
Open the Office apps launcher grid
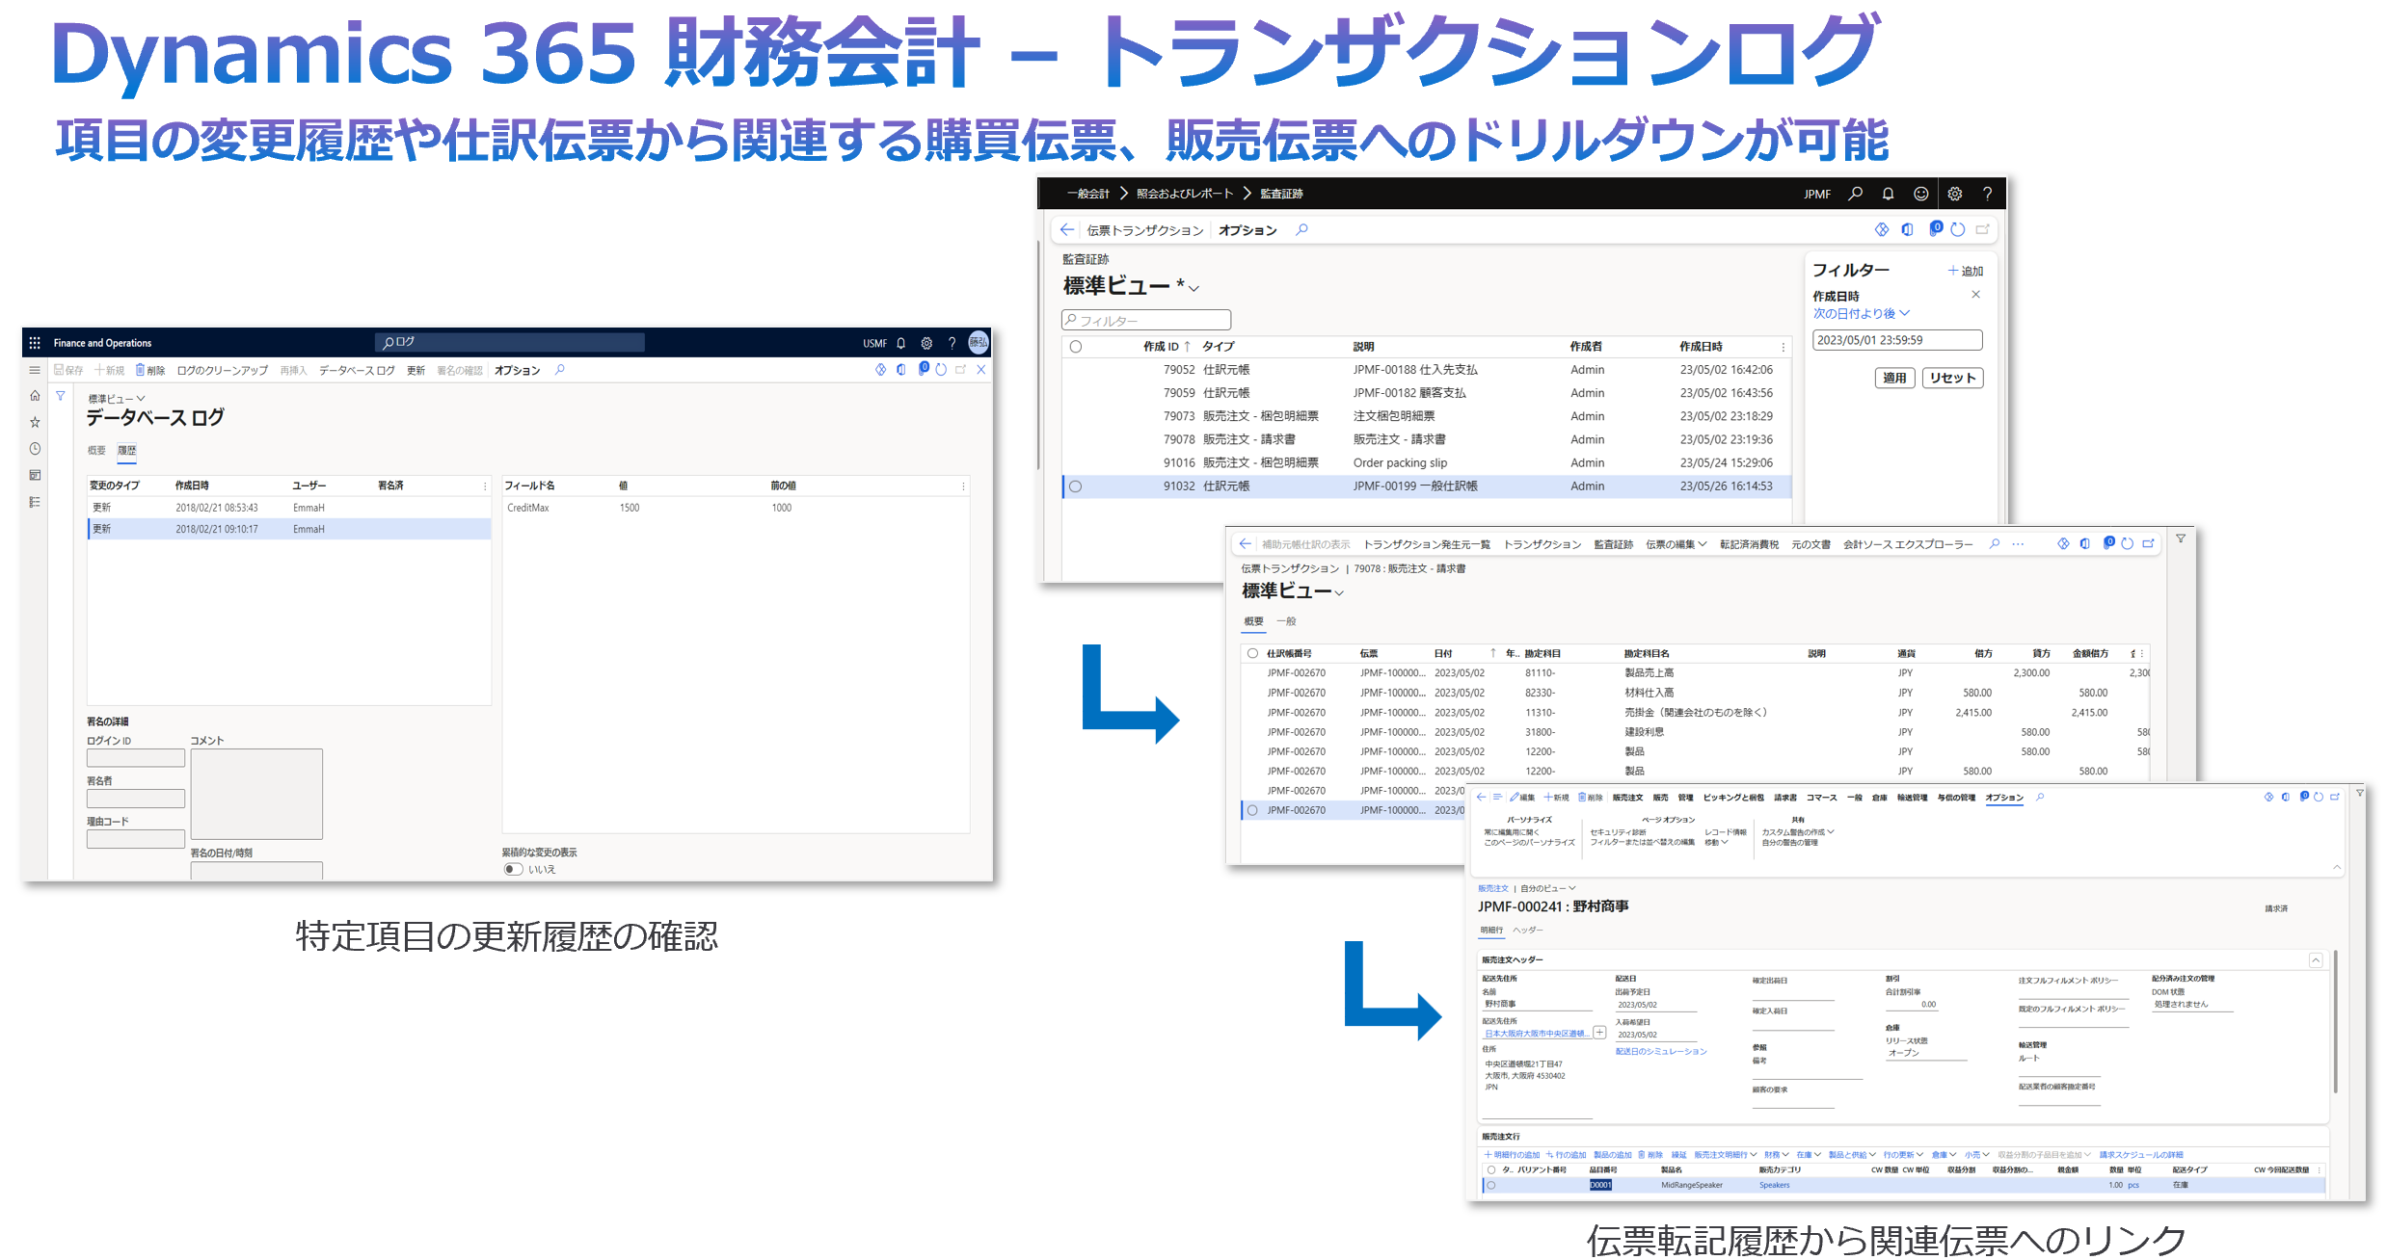coord(34,342)
